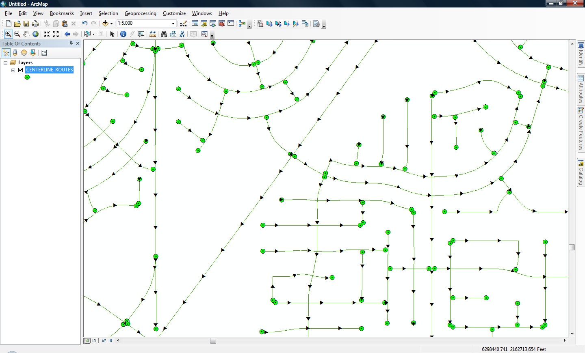Open the map scale 1:5,000 dropdown

173,24
